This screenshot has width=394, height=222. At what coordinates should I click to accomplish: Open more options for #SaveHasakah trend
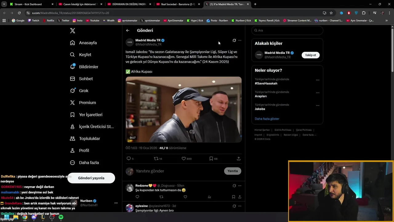[318, 80]
